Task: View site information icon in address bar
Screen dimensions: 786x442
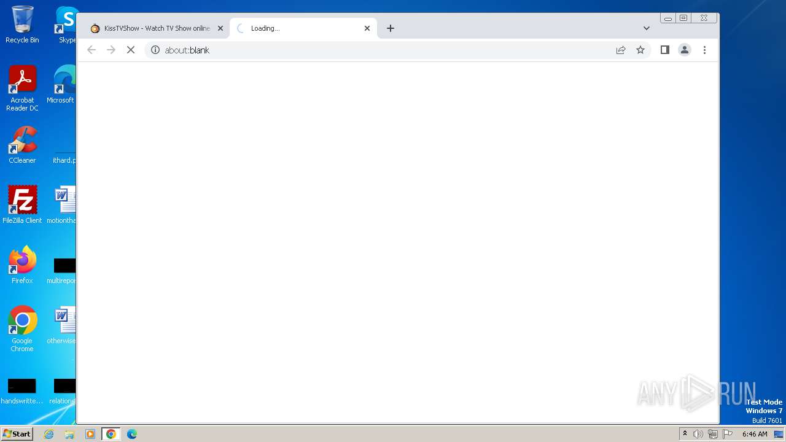Action: [x=155, y=50]
